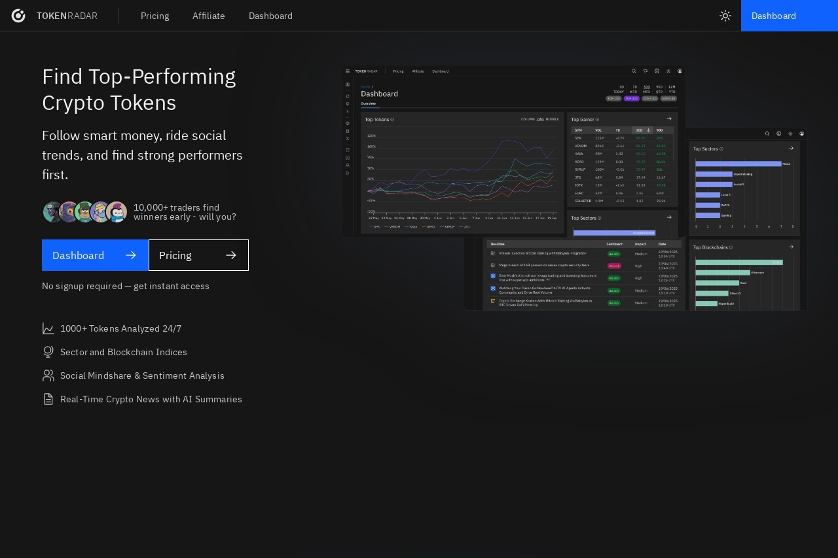
Task: Click the penguin avatar with purple hat
Action: tap(117, 212)
